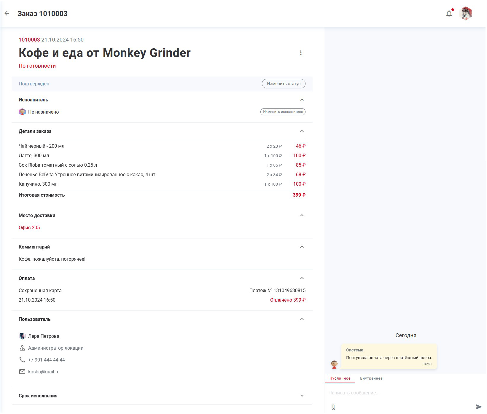The image size is (487, 414).
Task: Click Лера Петрова's avatar
Action: click(22, 336)
